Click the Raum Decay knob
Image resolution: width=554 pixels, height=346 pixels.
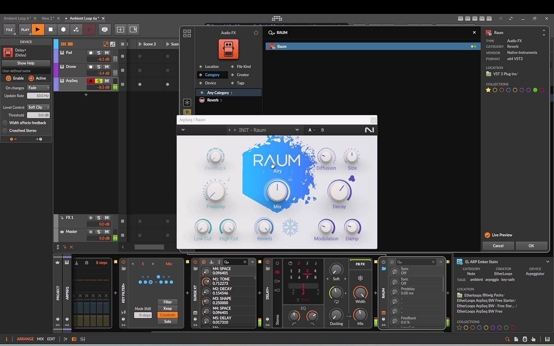[x=339, y=191]
